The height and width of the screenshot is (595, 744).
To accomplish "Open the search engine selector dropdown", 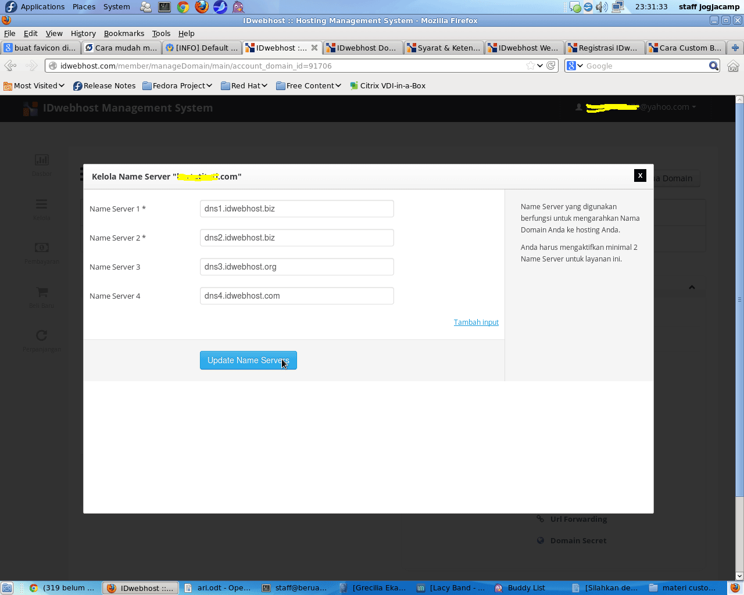I will [x=575, y=66].
